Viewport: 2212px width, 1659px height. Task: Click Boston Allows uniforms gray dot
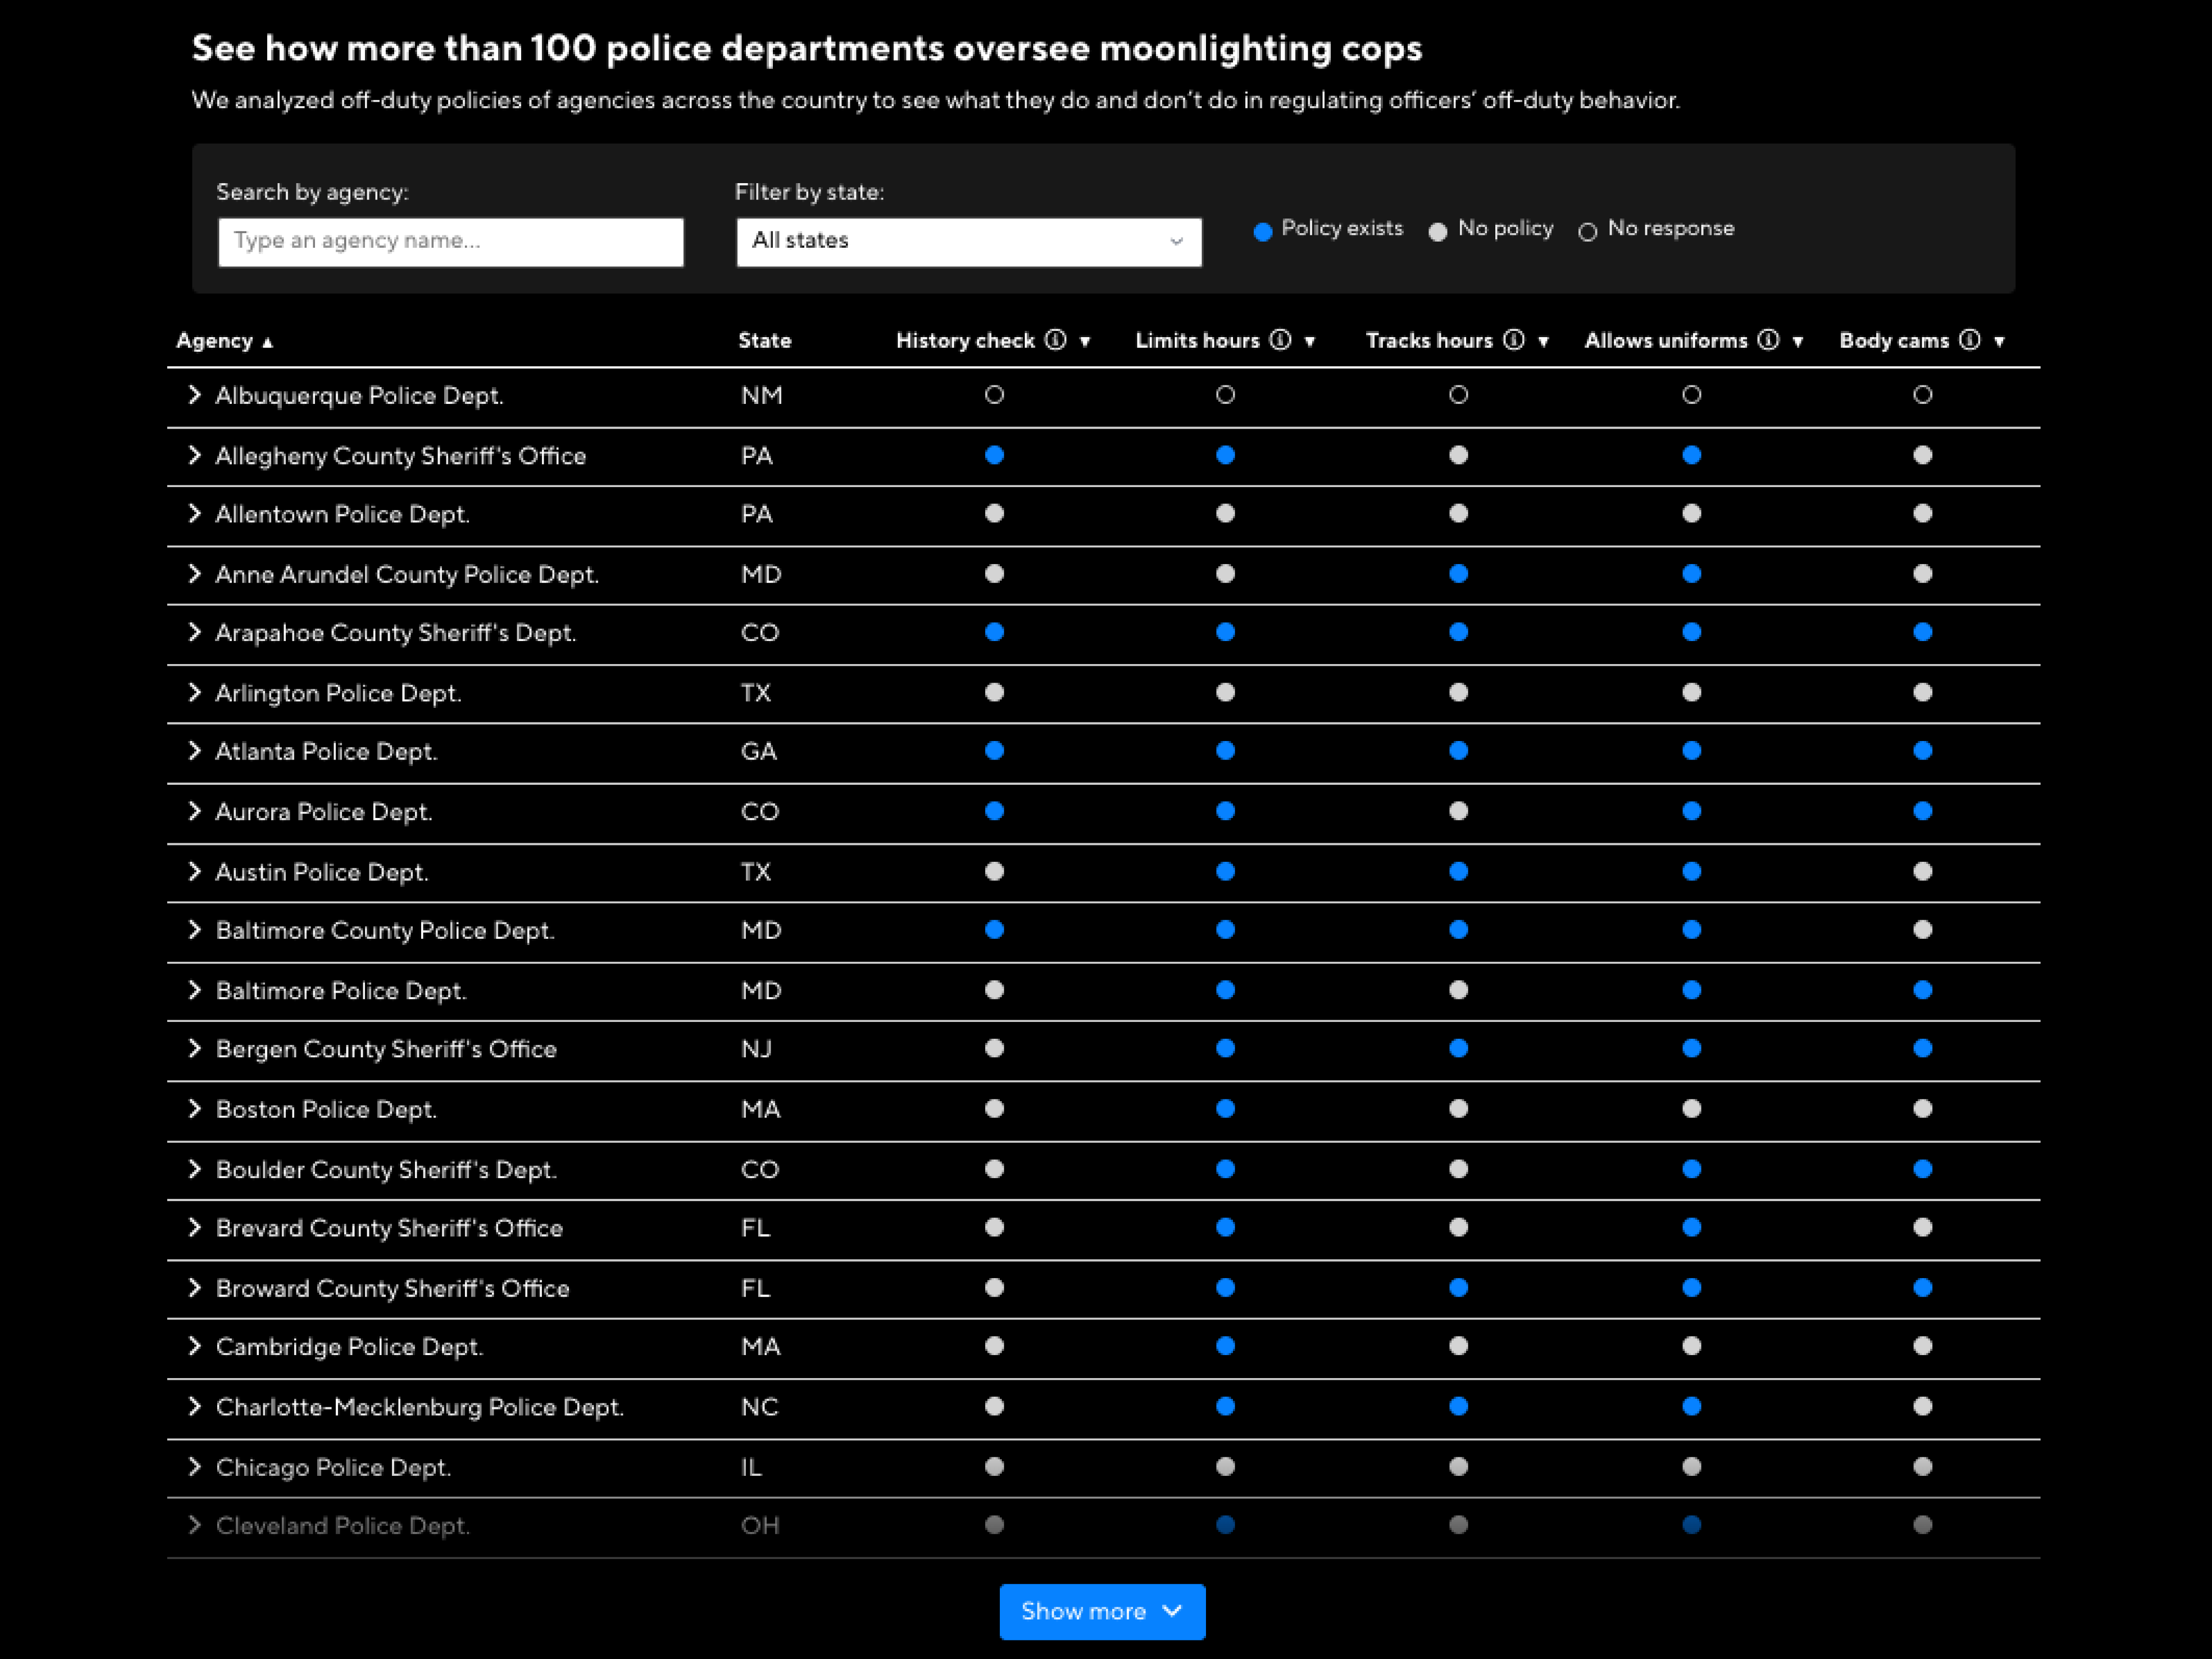pyautogui.click(x=1691, y=1108)
